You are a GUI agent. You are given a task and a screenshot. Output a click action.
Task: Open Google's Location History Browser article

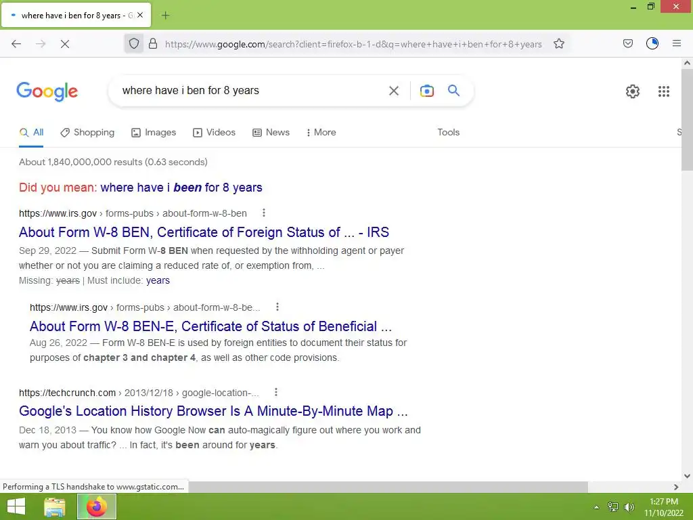point(213,411)
